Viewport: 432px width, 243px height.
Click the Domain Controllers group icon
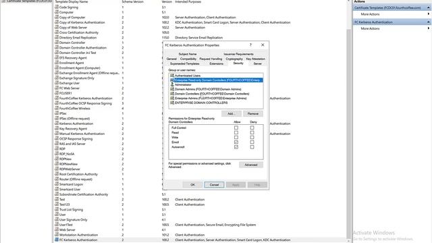(172, 94)
